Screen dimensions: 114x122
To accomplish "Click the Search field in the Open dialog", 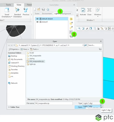I will (95, 45).
